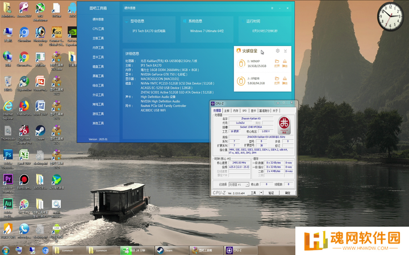
Task: Open 其他工具 in the 图吧工具箱 sidebar
Action: coord(98,123)
